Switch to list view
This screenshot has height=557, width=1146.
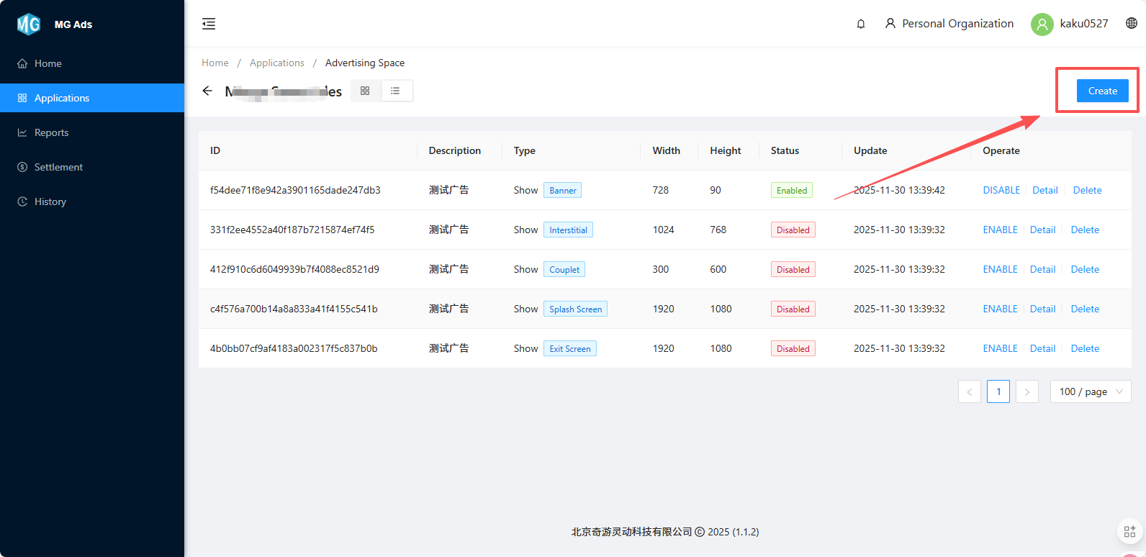[395, 91]
